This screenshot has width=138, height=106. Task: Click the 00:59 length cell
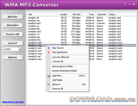click(x=64, y=32)
